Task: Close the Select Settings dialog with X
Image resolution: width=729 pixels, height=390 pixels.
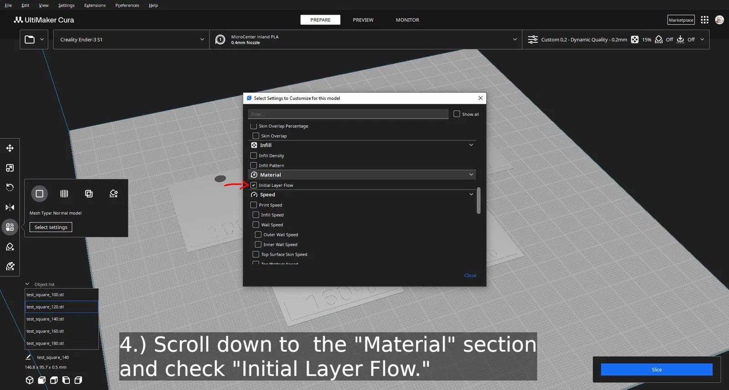Action: (x=480, y=98)
